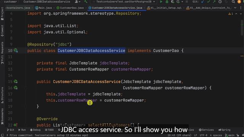Click the Run with Coverage icon
This screenshot has height=137, width=244.
(172, 2)
